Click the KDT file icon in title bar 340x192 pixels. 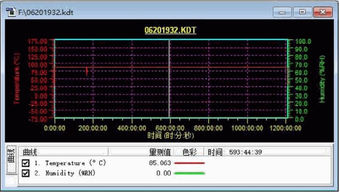[x=11, y=12]
